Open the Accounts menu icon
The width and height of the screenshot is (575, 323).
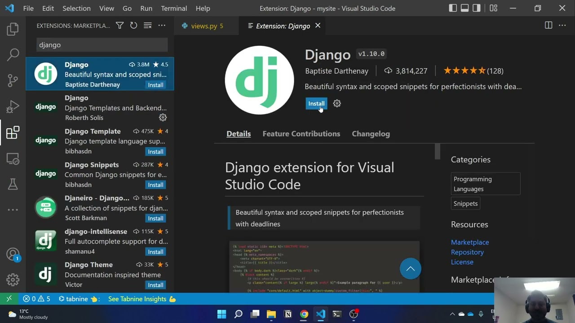[x=13, y=254]
